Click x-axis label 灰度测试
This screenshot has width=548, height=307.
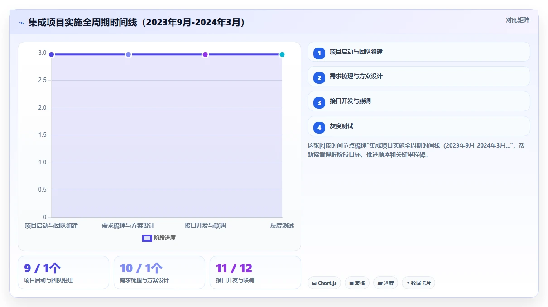[282, 225]
